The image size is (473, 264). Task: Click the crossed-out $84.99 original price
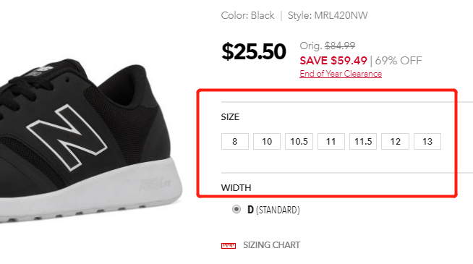coord(340,46)
